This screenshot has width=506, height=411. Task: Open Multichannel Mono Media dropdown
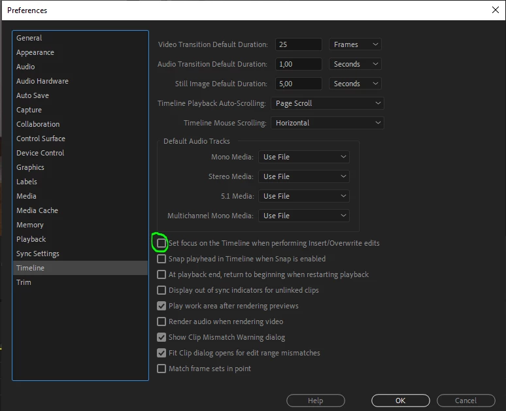point(303,216)
